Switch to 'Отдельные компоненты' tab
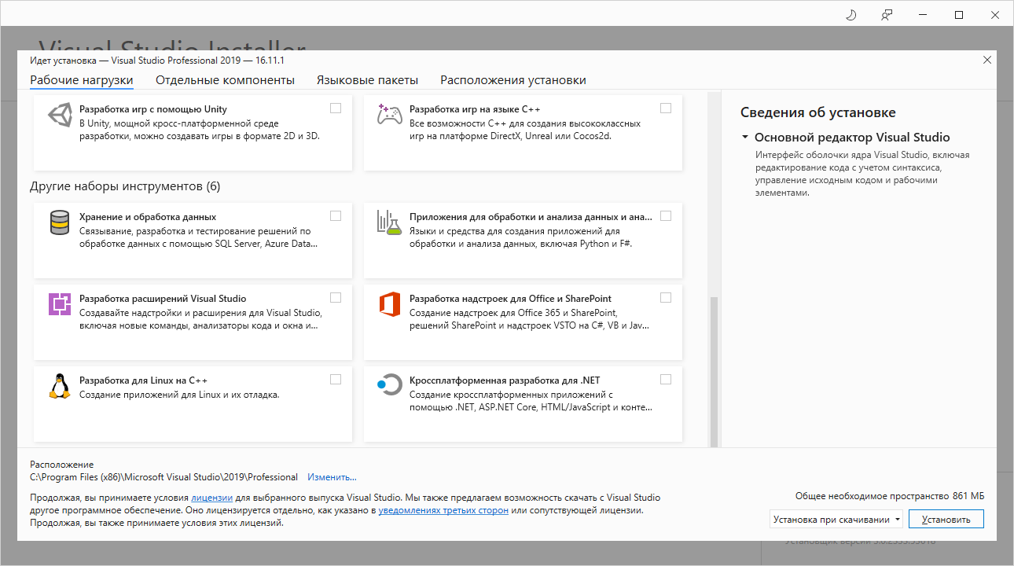The image size is (1014, 566). pos(225,80)
